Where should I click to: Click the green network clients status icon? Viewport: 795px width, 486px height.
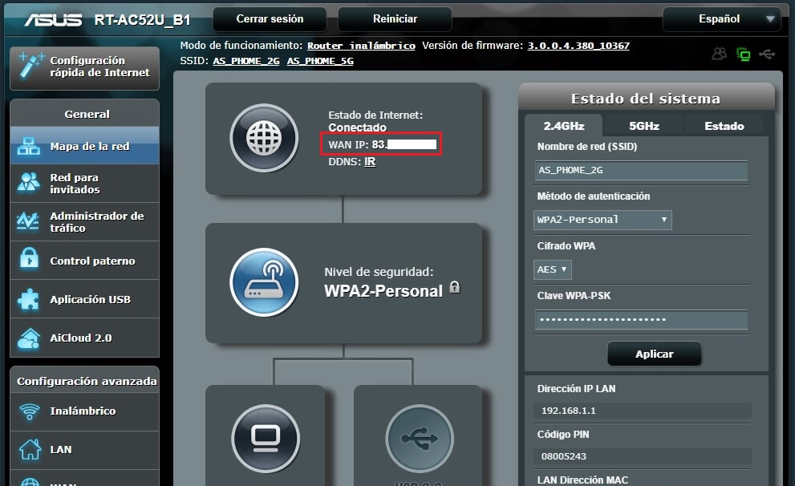point(744,55)
